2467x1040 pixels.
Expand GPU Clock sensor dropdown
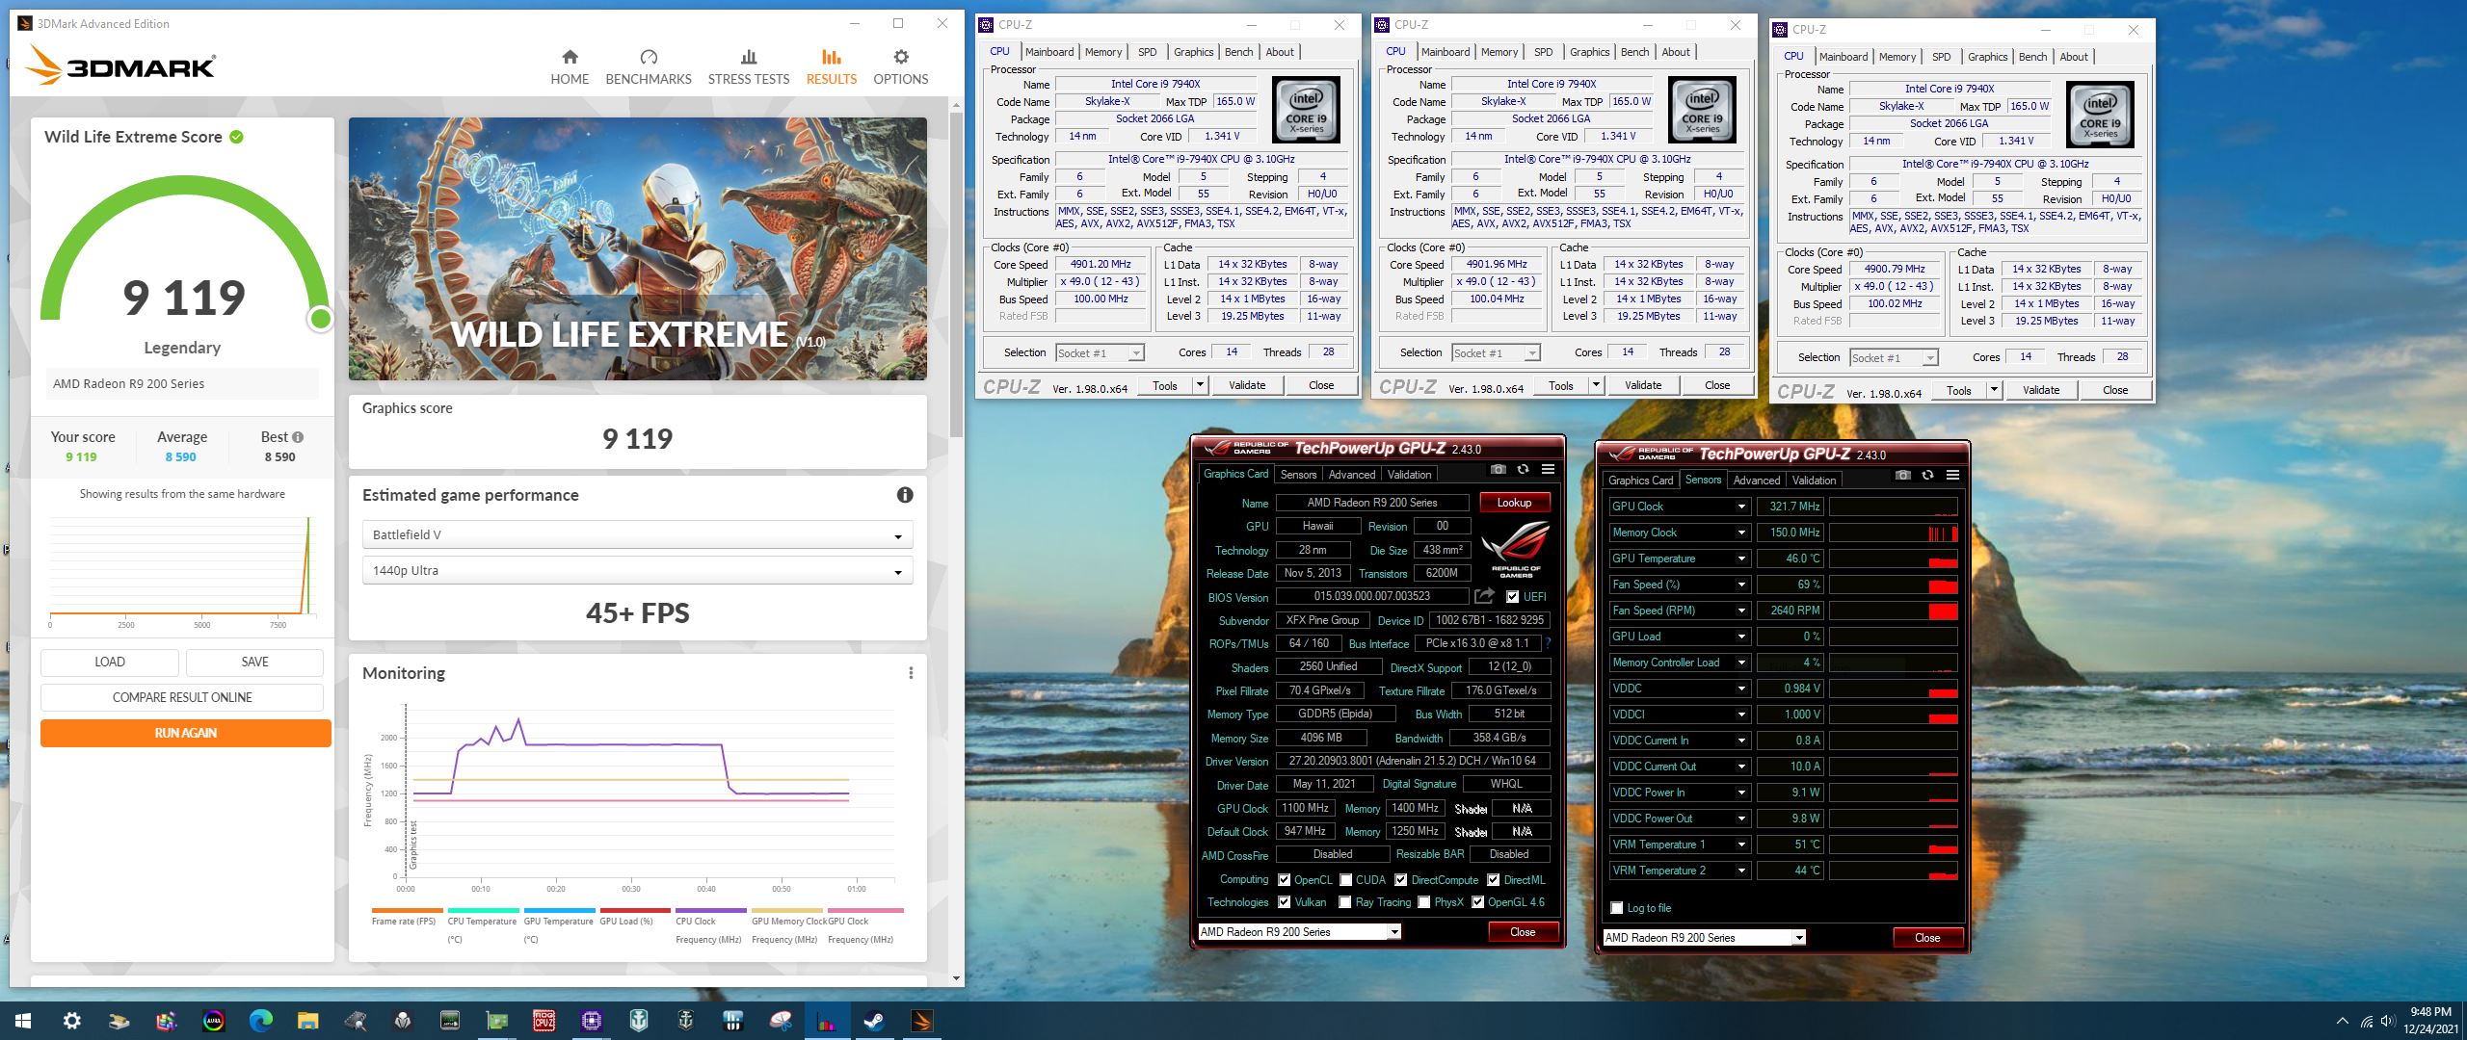1741,507
